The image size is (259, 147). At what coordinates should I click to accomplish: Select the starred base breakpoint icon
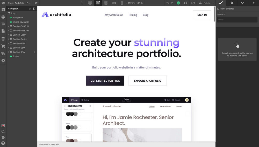coord(98,3)
